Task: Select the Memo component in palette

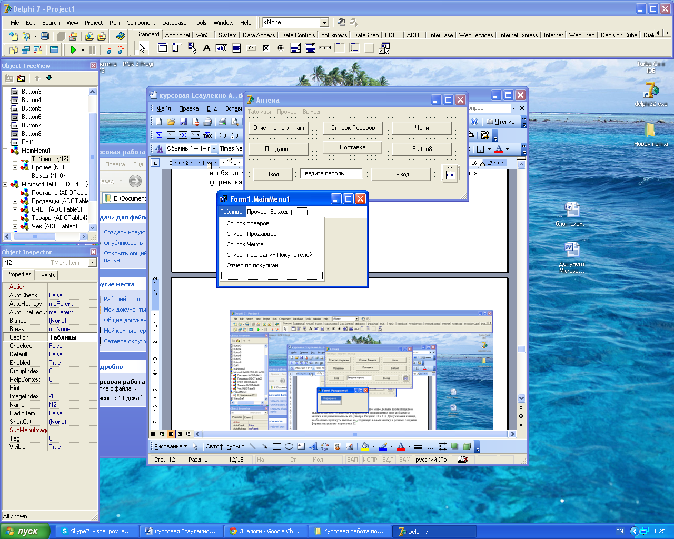Action: click(x=236, y=48)
